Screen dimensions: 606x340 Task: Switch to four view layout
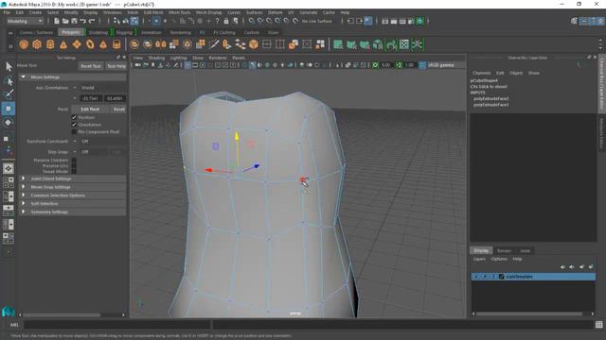(x=9, y=182)
